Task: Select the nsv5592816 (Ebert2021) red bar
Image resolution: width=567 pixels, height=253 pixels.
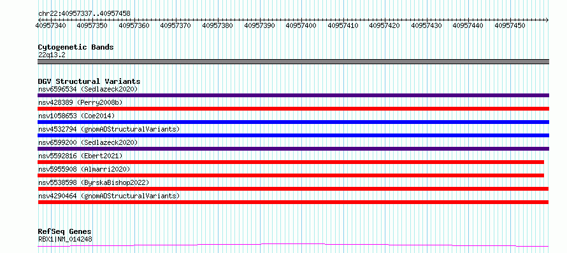Action: [291, 162]
